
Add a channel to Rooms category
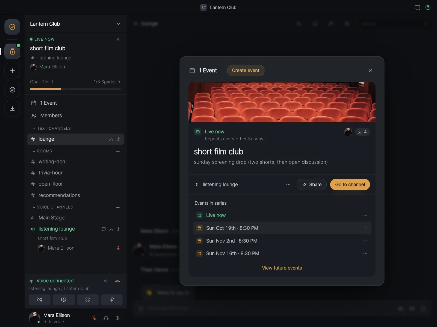point(118,151)
